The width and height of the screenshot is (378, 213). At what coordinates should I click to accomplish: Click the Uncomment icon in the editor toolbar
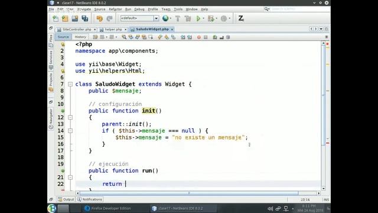[221, 37]
